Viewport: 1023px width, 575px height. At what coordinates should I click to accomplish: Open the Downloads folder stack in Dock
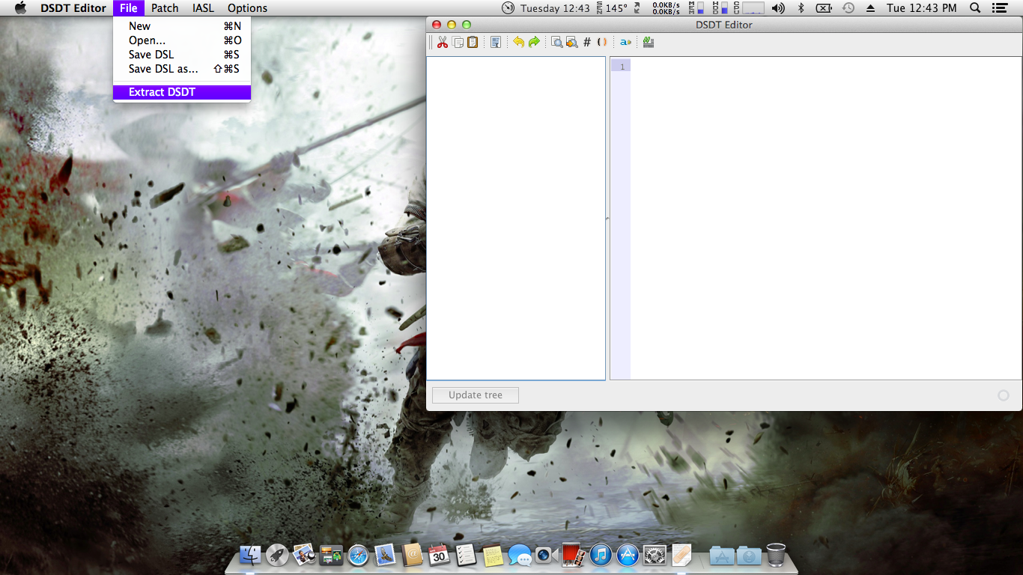tap(749, 555)
